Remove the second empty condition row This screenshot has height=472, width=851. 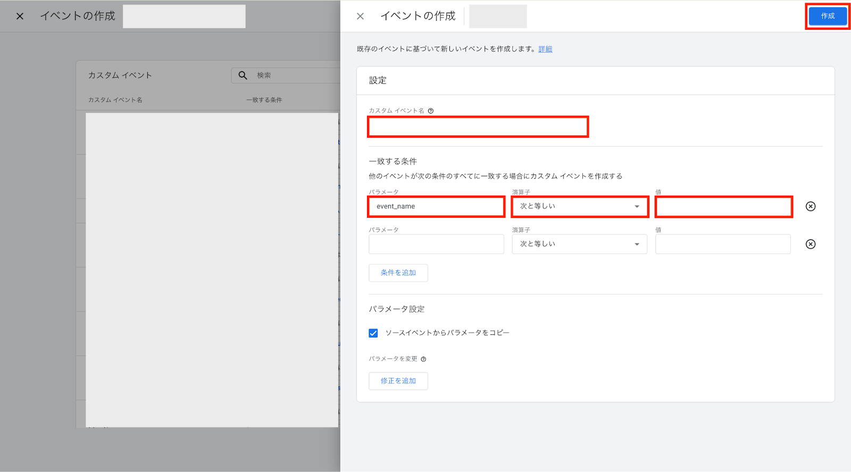pos(811,244)
